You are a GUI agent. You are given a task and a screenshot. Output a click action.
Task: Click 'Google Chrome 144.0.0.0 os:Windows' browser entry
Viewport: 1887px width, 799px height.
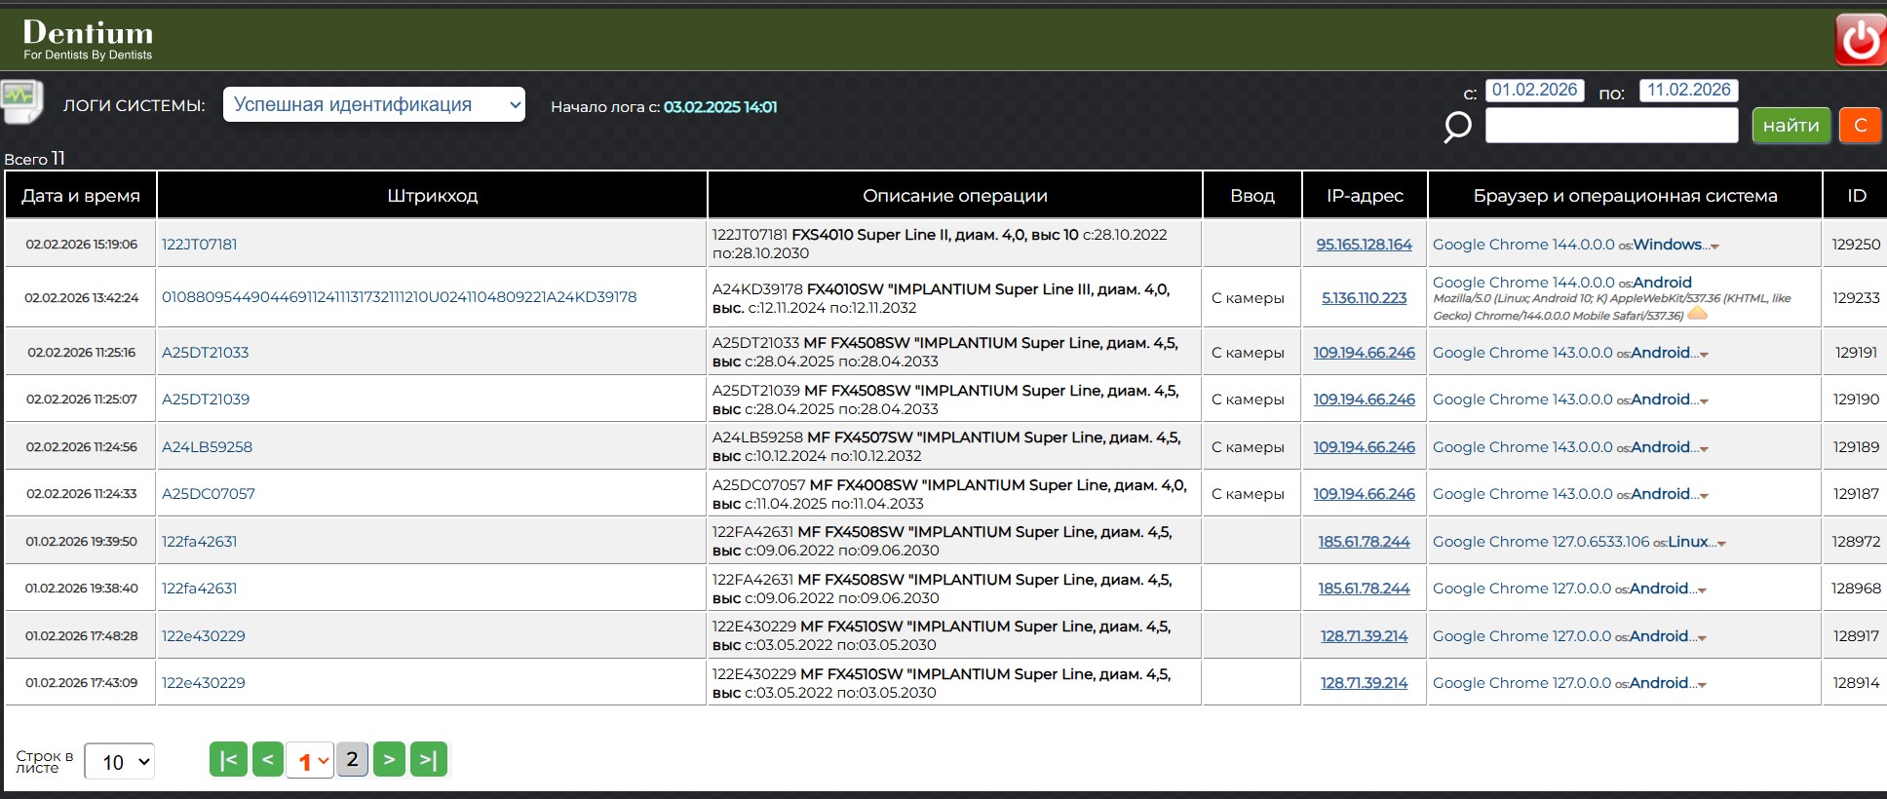[1569, 244]
